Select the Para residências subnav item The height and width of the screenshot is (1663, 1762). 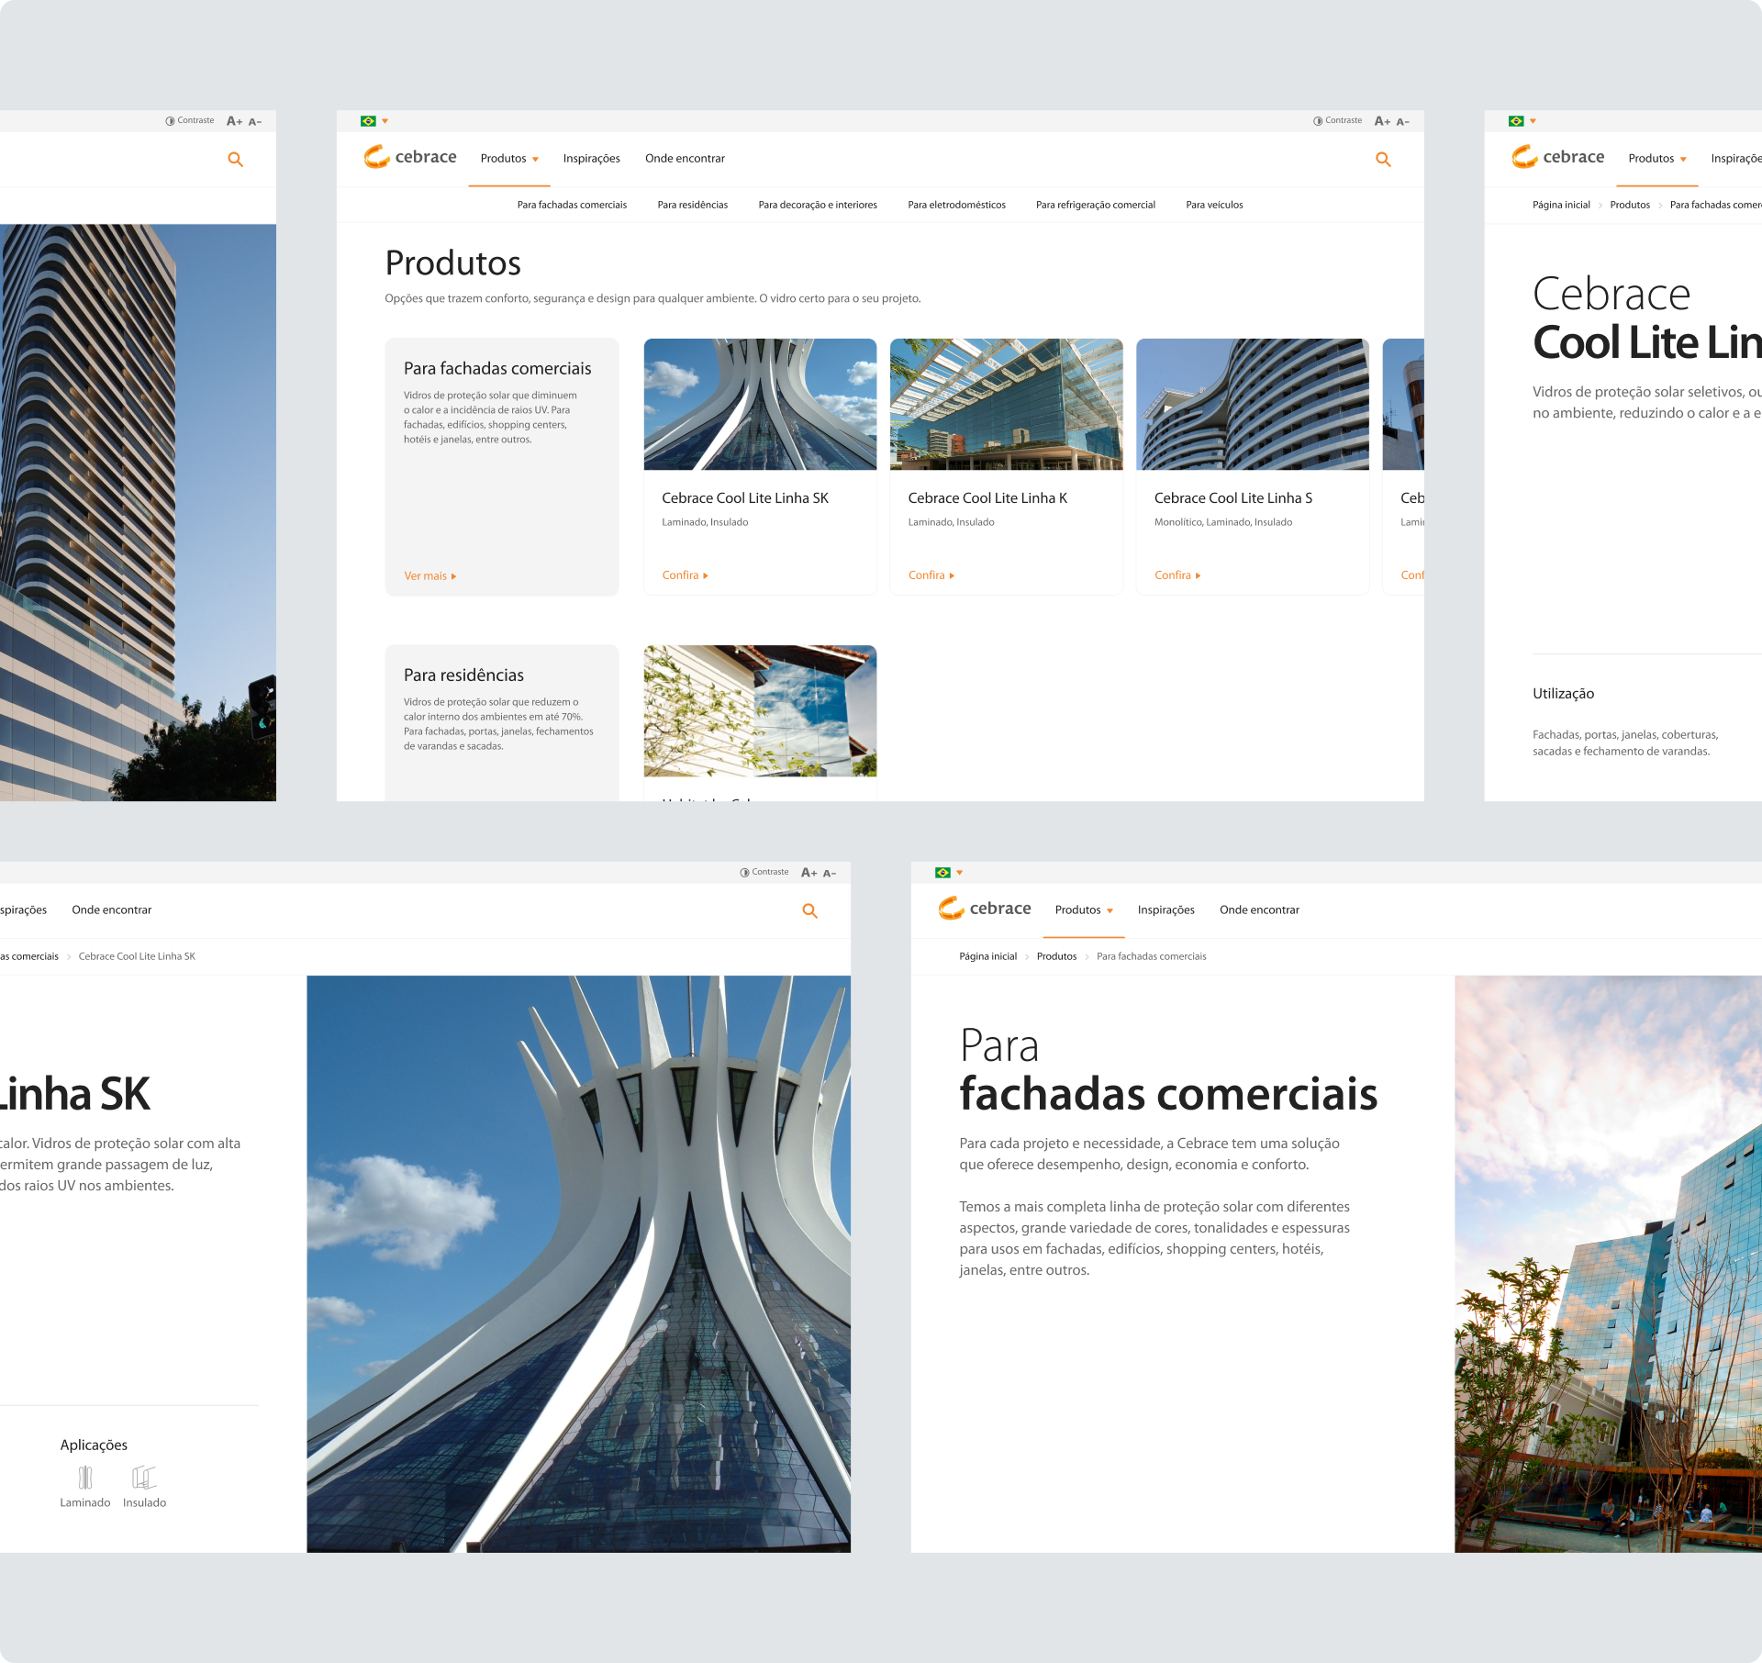(693, 205)
